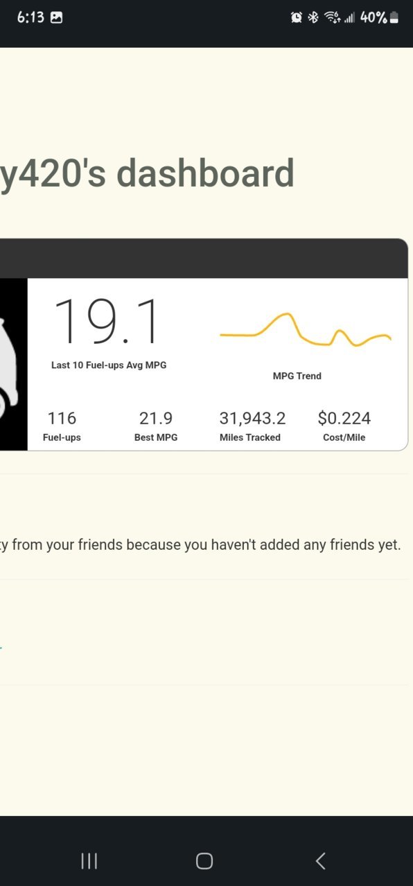Tap the image notification icon beside the clock

(x=57, y=18)
